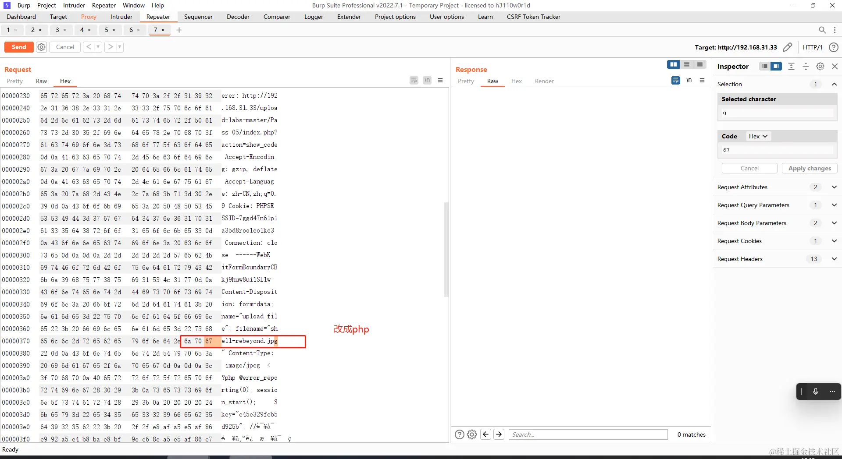
Task: Select top-bottom request/response layout
Action: pos(687,65)
